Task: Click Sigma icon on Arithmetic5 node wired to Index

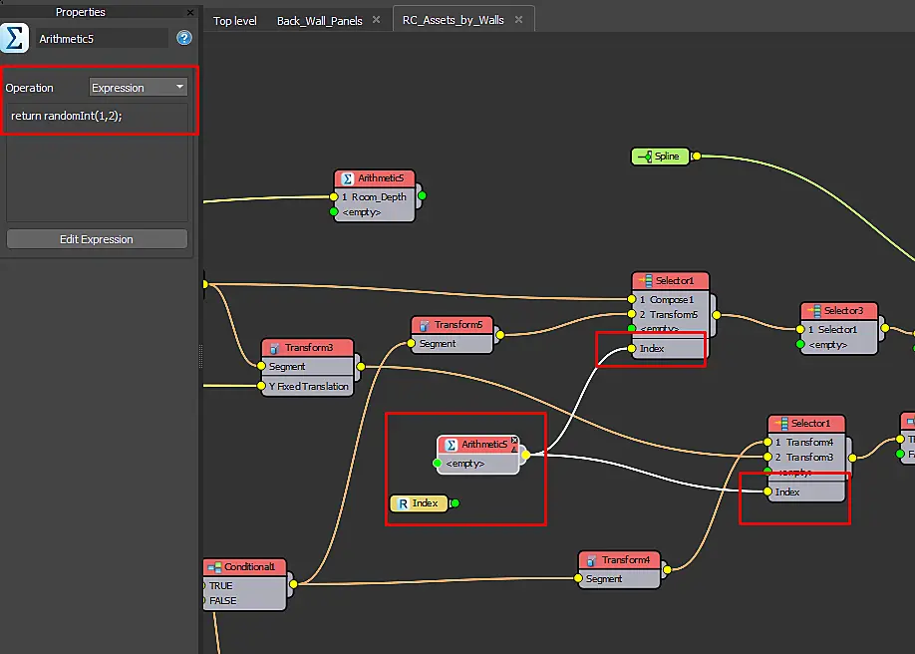Action: pyautogui.click(x=452, y=445)
